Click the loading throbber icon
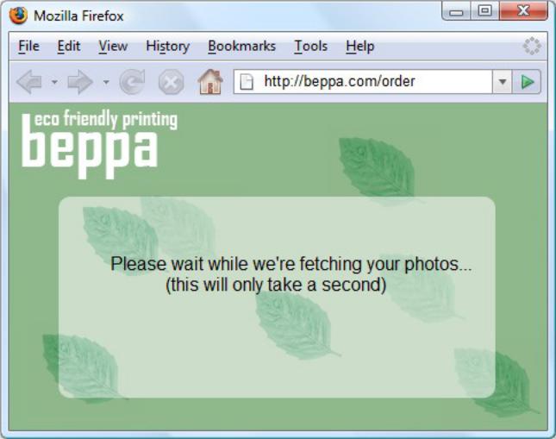The height and width of the screenshot is (439, 556). point(532,46)
